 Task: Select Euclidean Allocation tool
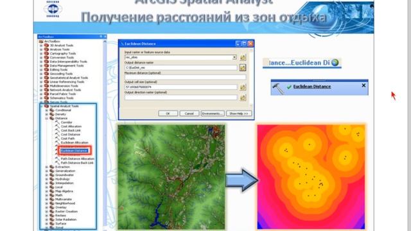[x=74, y=142]
